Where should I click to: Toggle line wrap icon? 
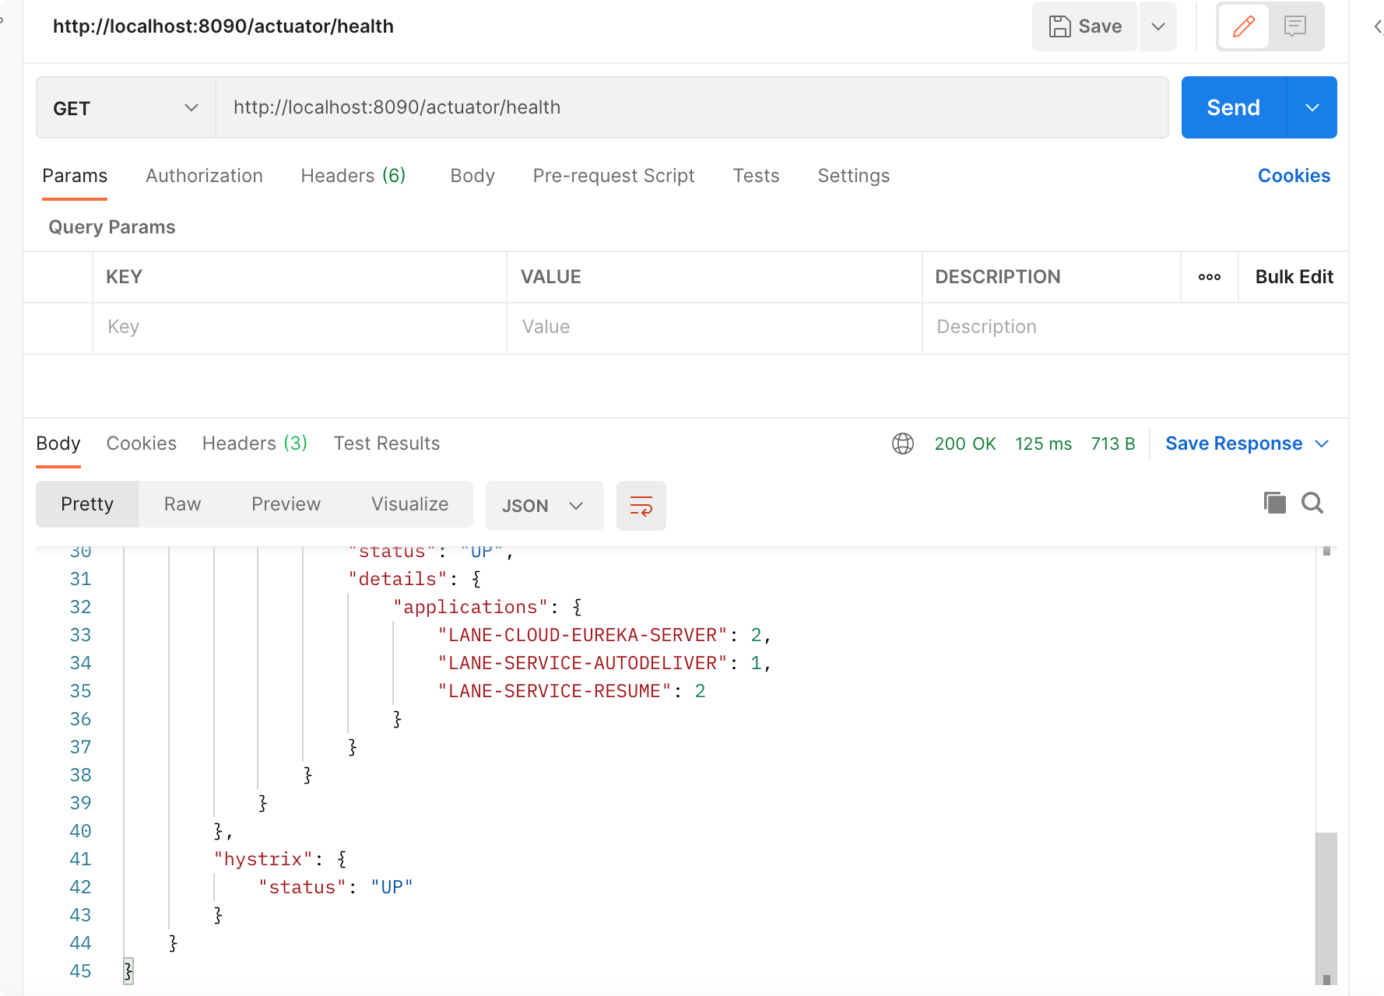tap(641, 506)
